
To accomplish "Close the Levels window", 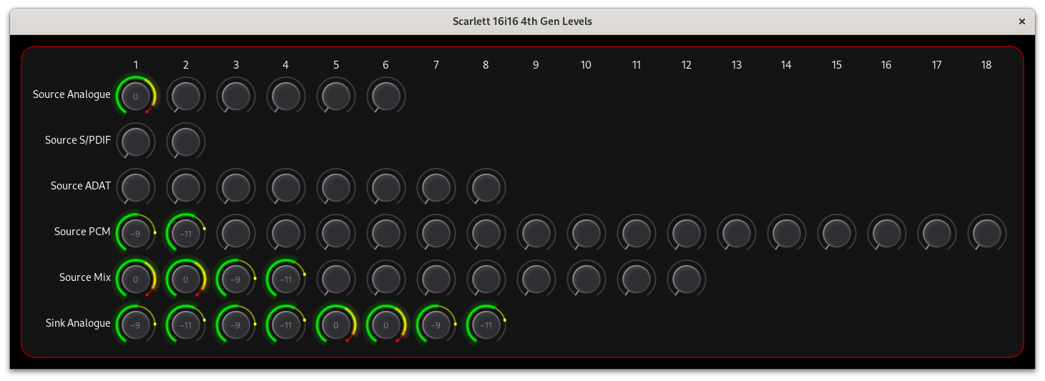I will 1022,21.
